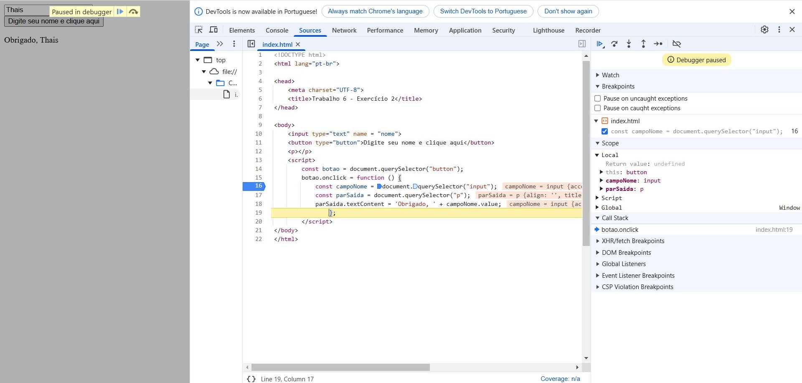Collapse the C... folder node
This screenshot has width=802, height=383.
click(210, 83)
